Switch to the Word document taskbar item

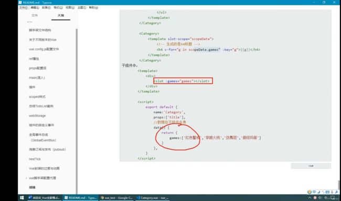coord(44,198)
